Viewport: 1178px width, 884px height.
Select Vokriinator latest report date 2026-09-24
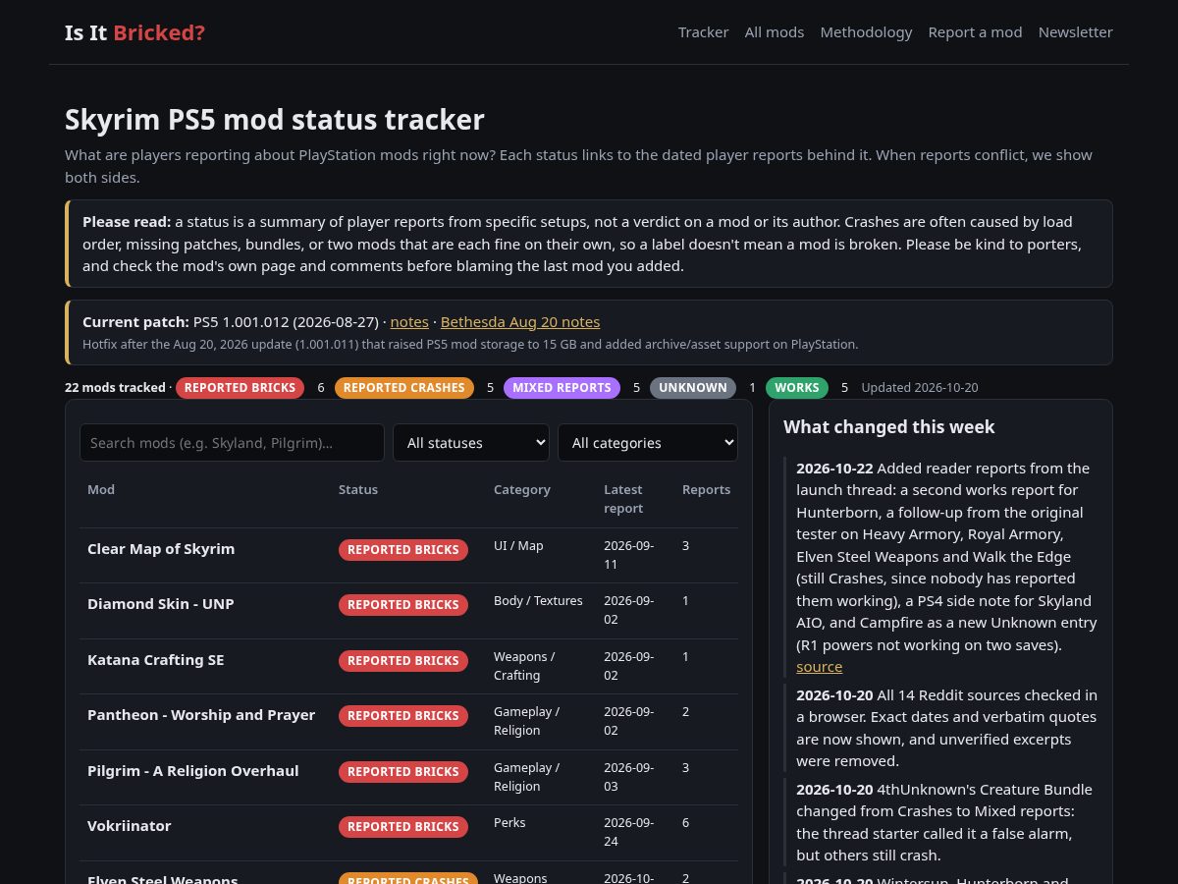629,831
